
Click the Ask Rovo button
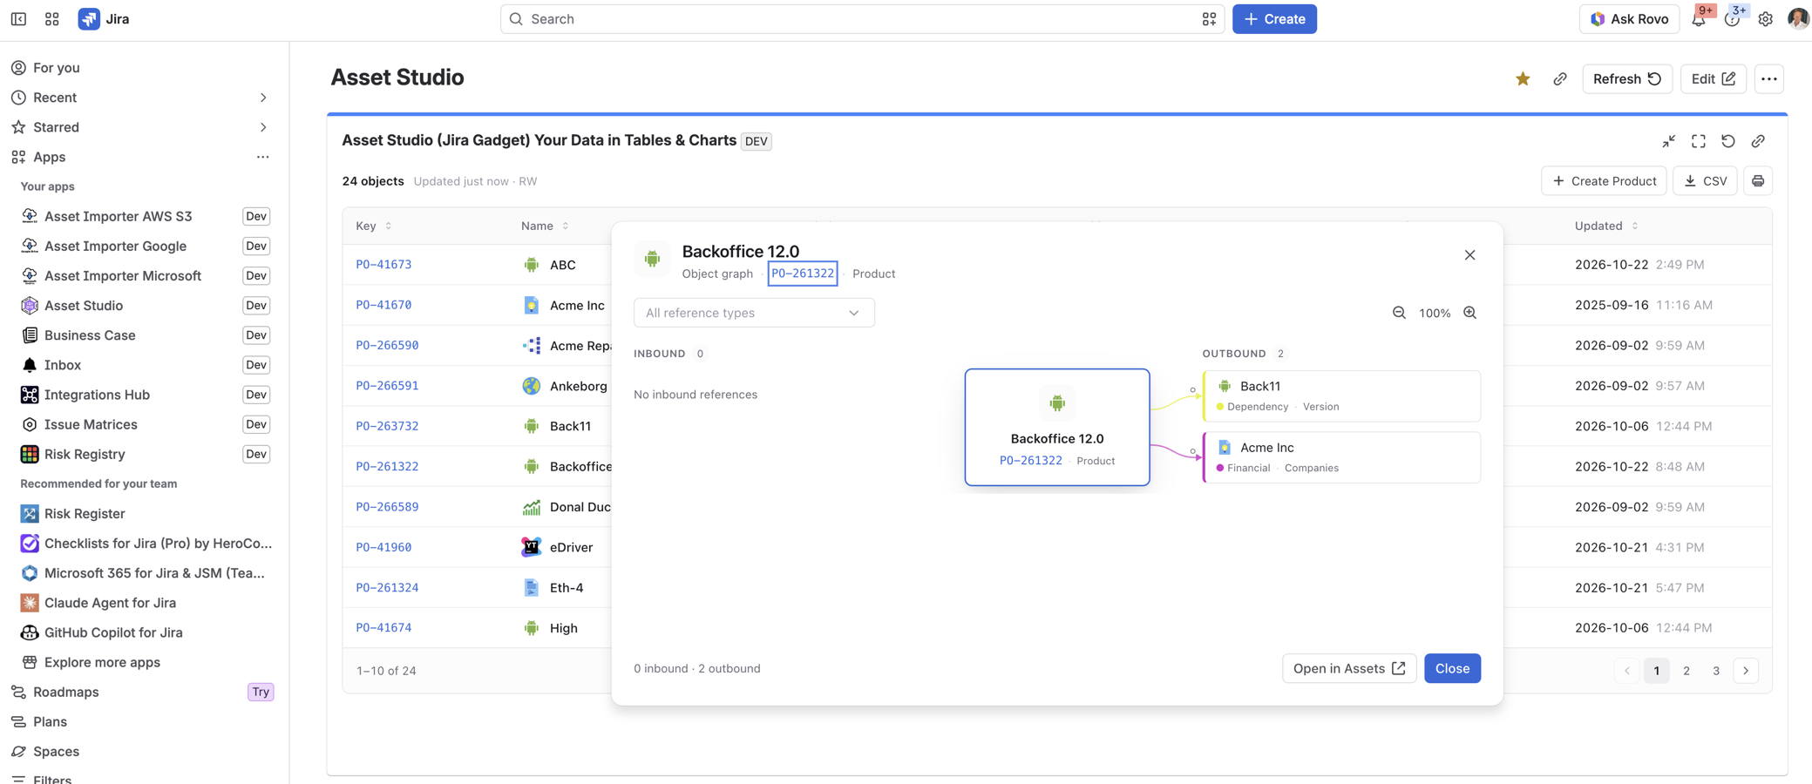[1629, 19]
